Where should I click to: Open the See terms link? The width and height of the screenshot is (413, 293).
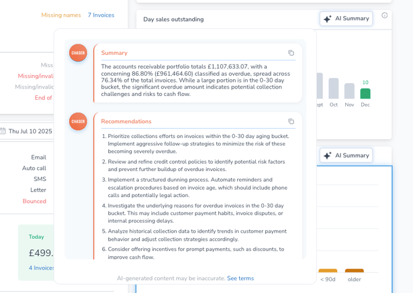(240, 278)
